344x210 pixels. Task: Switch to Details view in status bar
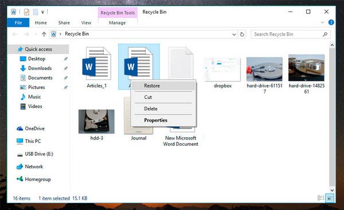pos(320,198)
